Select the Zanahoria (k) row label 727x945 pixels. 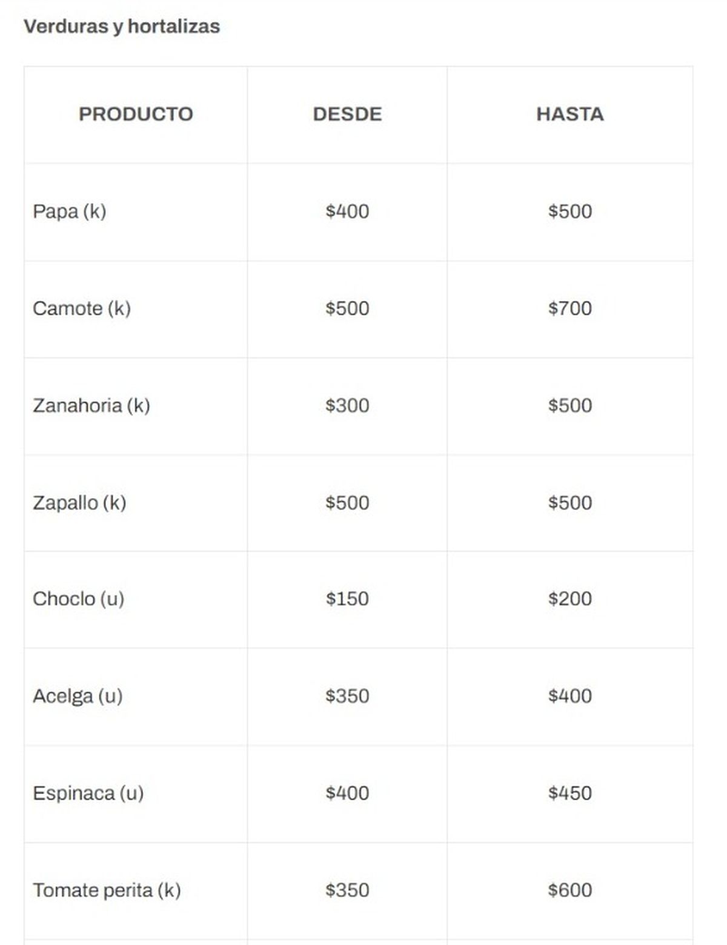click(x=91, y=405)
